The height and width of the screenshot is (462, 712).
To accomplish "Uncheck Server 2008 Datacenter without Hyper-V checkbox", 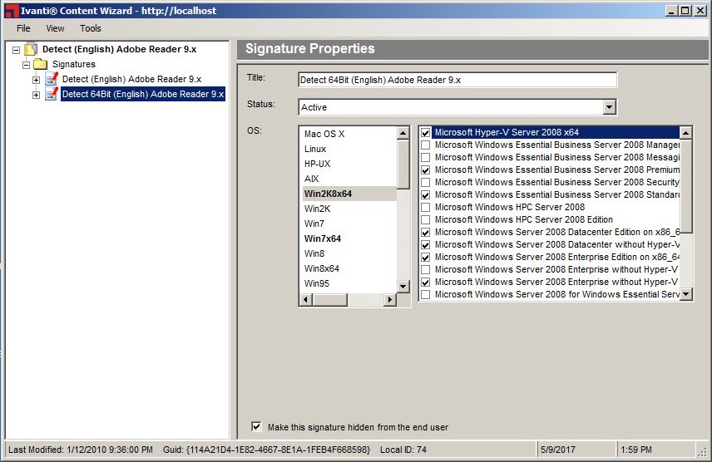I will click(426, 245).
